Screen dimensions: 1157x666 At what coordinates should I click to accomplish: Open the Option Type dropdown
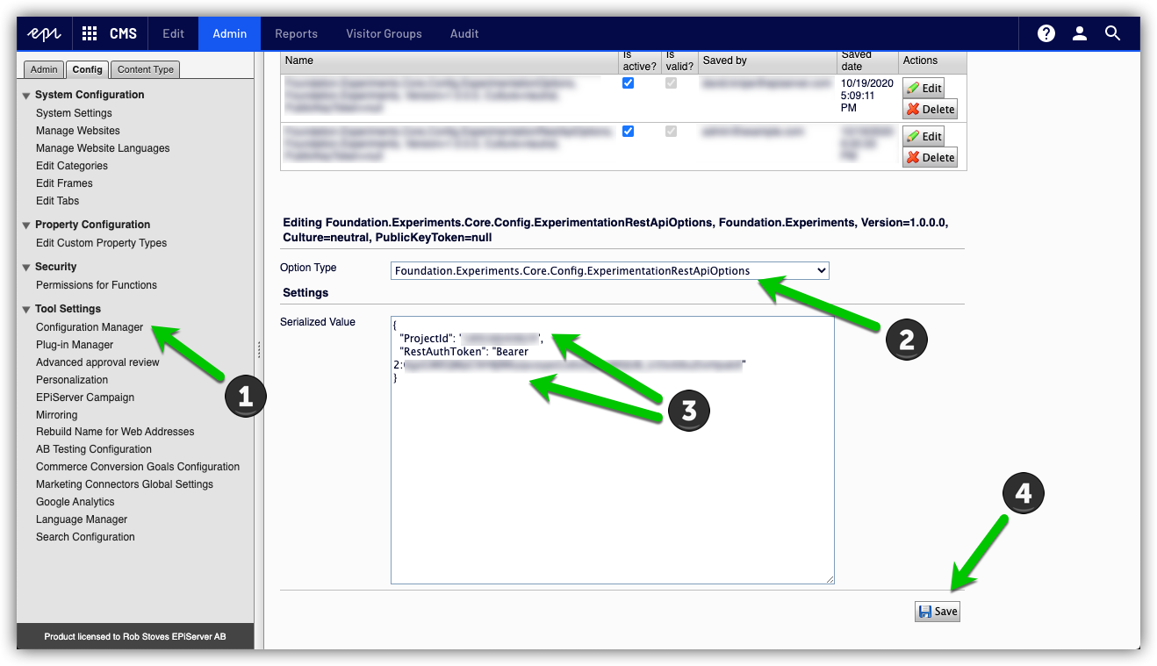point(609,271)
